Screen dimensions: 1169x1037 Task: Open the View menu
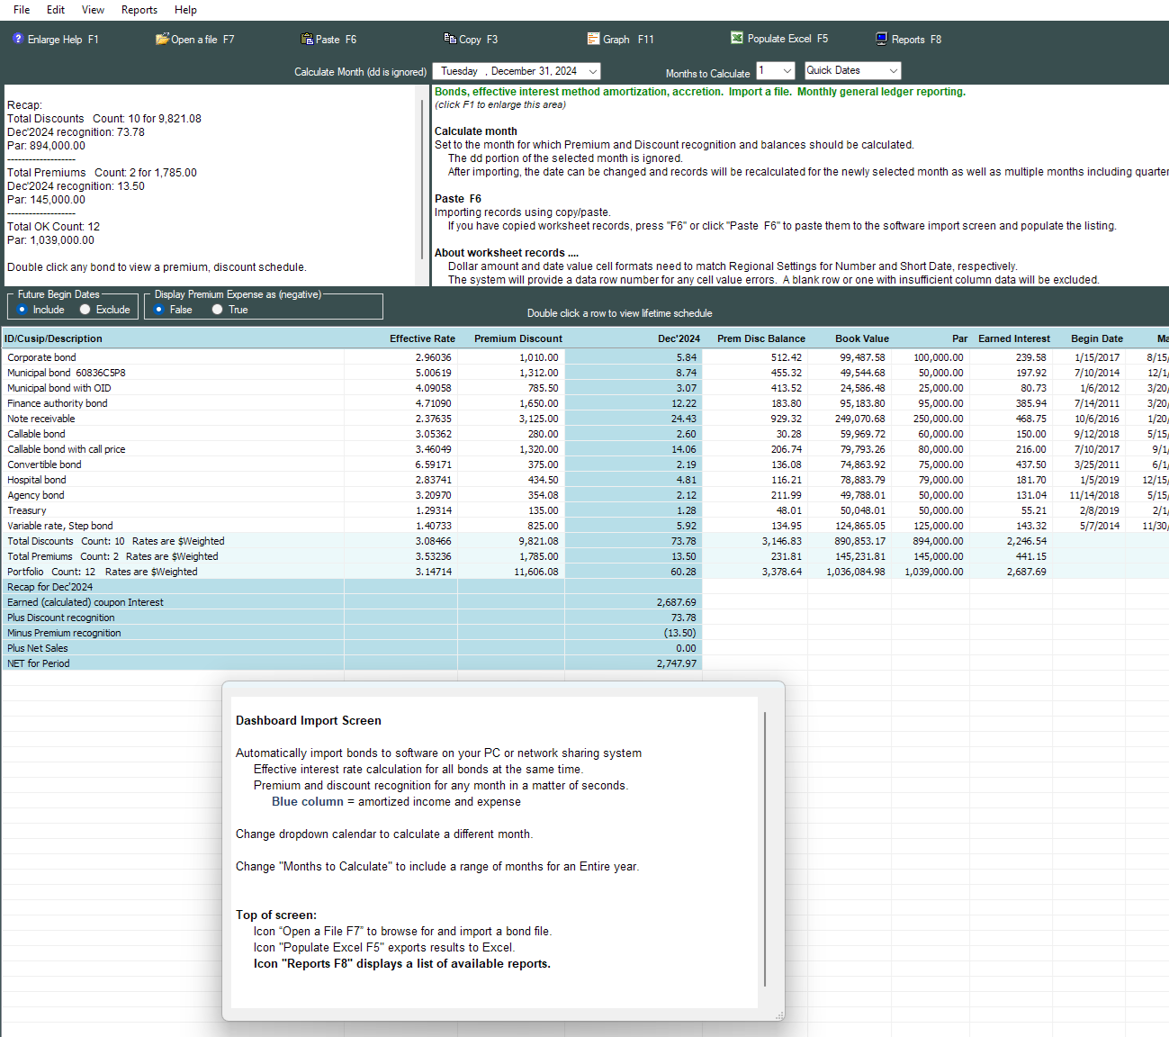[93, 10]
